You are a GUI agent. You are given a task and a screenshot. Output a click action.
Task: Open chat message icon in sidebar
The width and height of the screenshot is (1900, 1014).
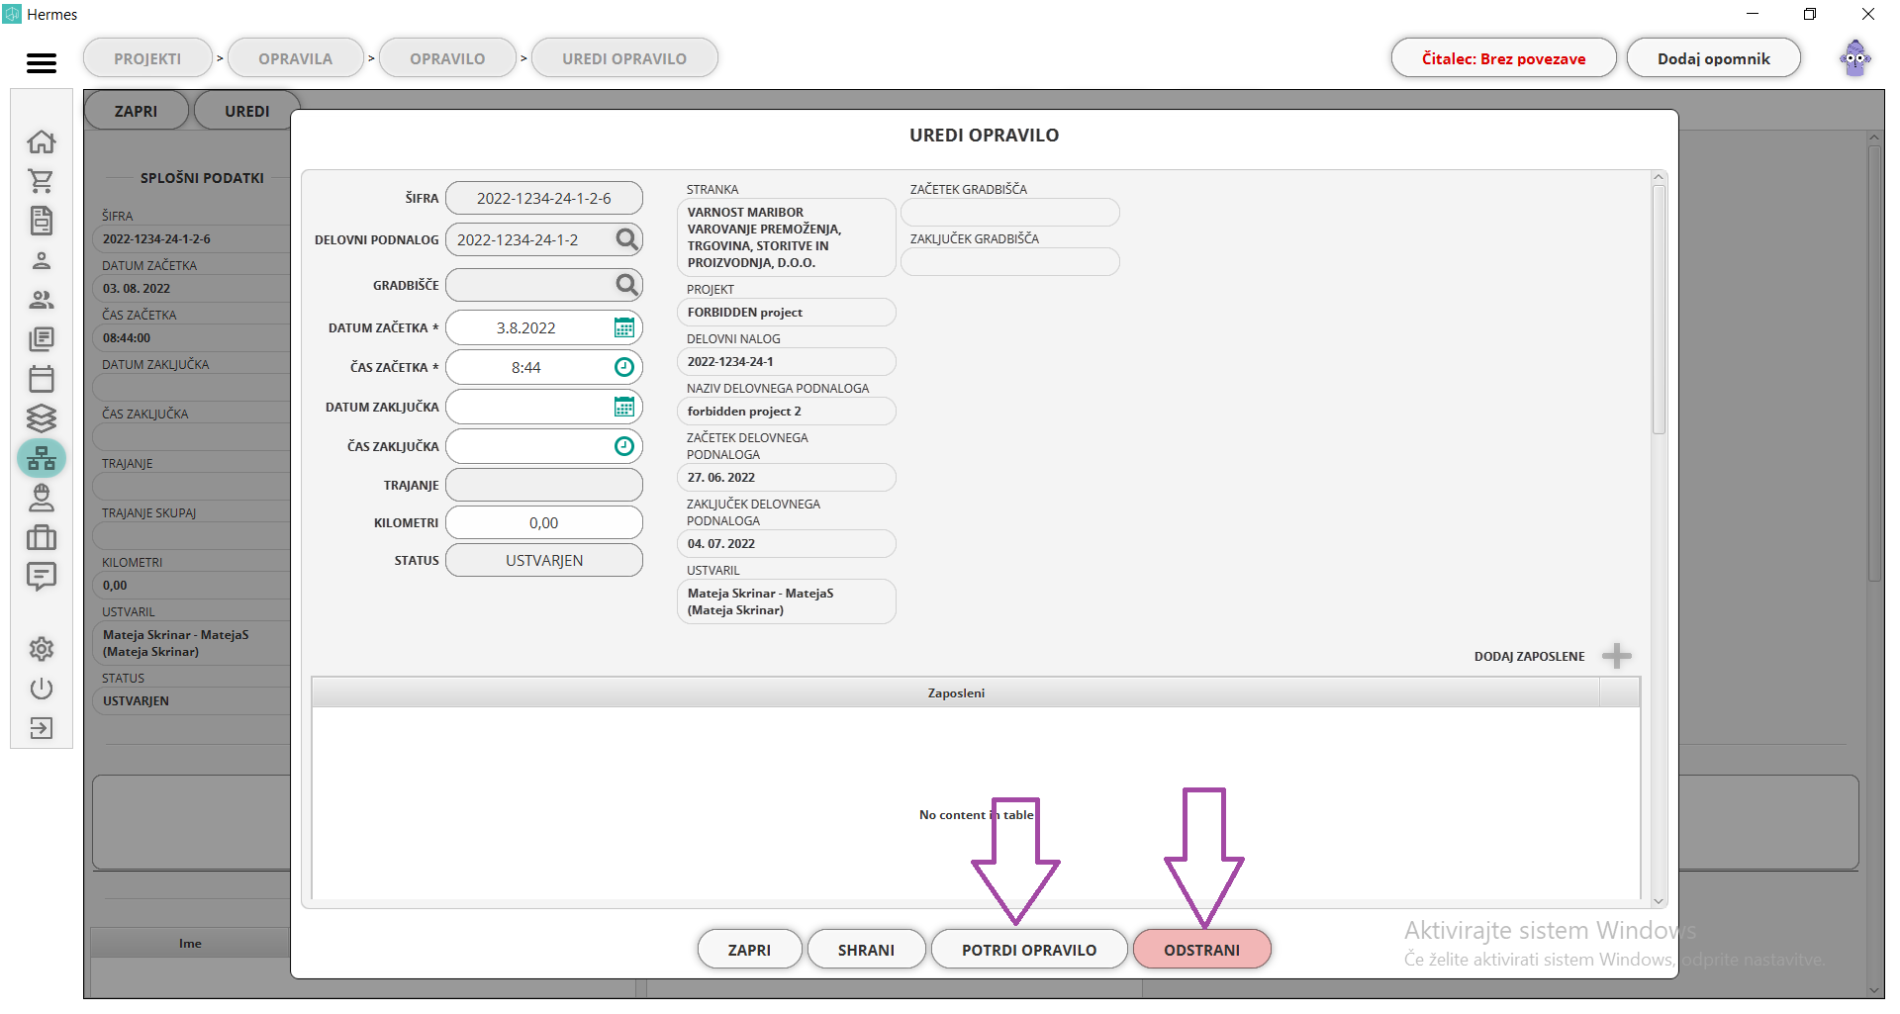coord(42,577)
